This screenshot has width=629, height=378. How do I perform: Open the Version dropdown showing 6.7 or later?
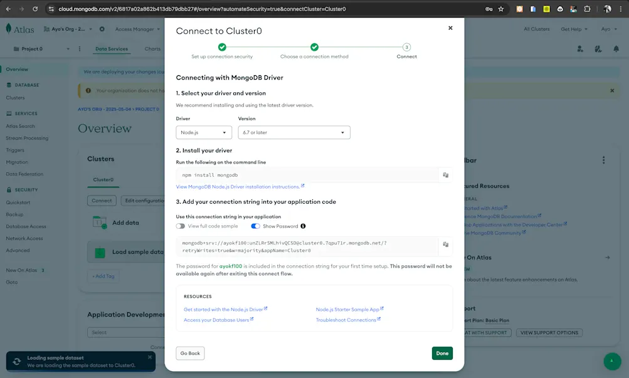pyautogui.click(x=295, y=132)
